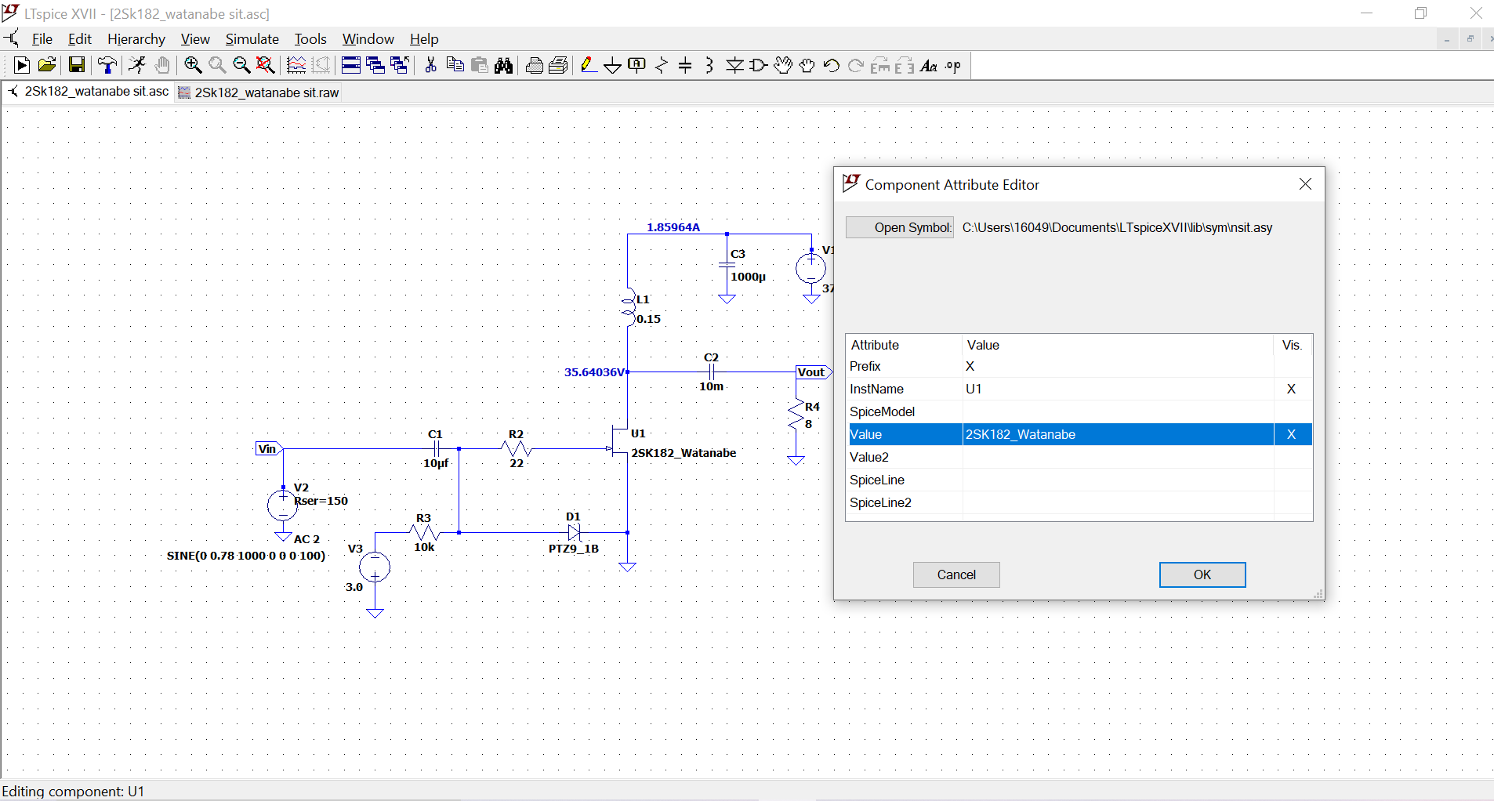
Task: Open the Hierarchy menu
Action: point(136,39)
